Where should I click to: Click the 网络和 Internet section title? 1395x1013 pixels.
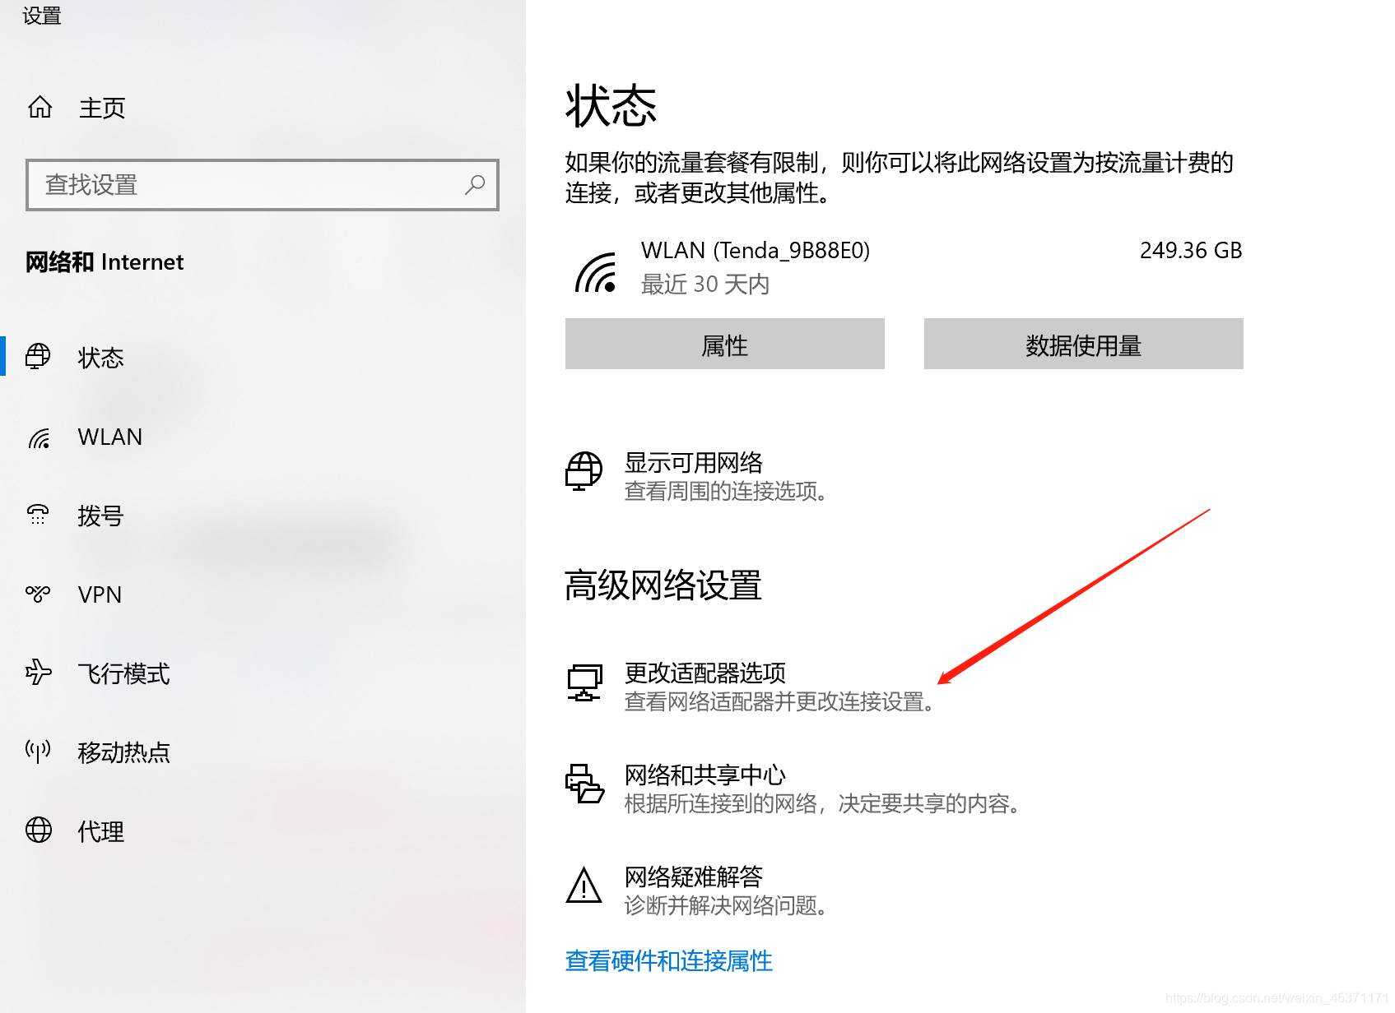point(105,262)
